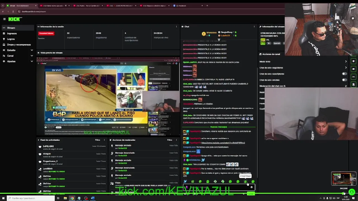The width and height of the screenshot is (358, 201).
Task: Select the emojiClown emote in quick bar
Action: [x=245, y=182]
